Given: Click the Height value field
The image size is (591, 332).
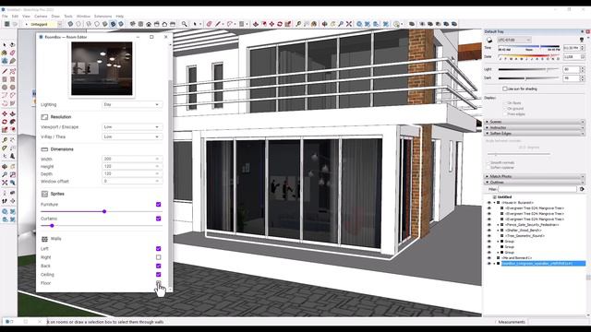Looking at the screenshot, I should point(132,166).
